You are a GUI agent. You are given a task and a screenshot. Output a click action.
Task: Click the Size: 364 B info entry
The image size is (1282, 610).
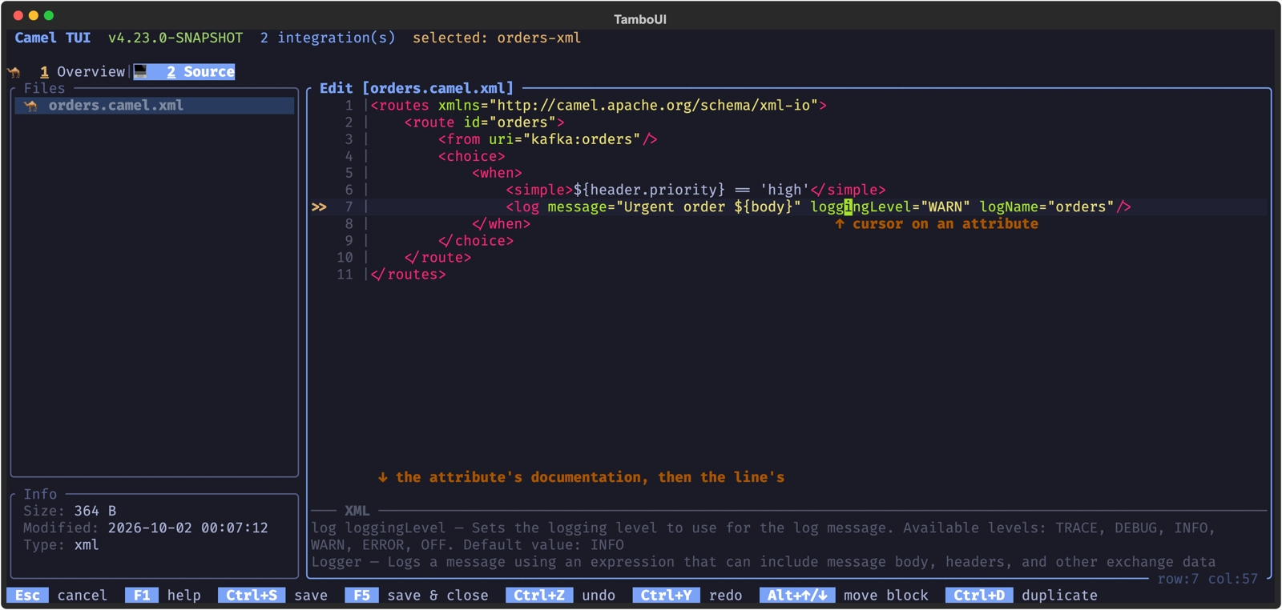[70, 511]
